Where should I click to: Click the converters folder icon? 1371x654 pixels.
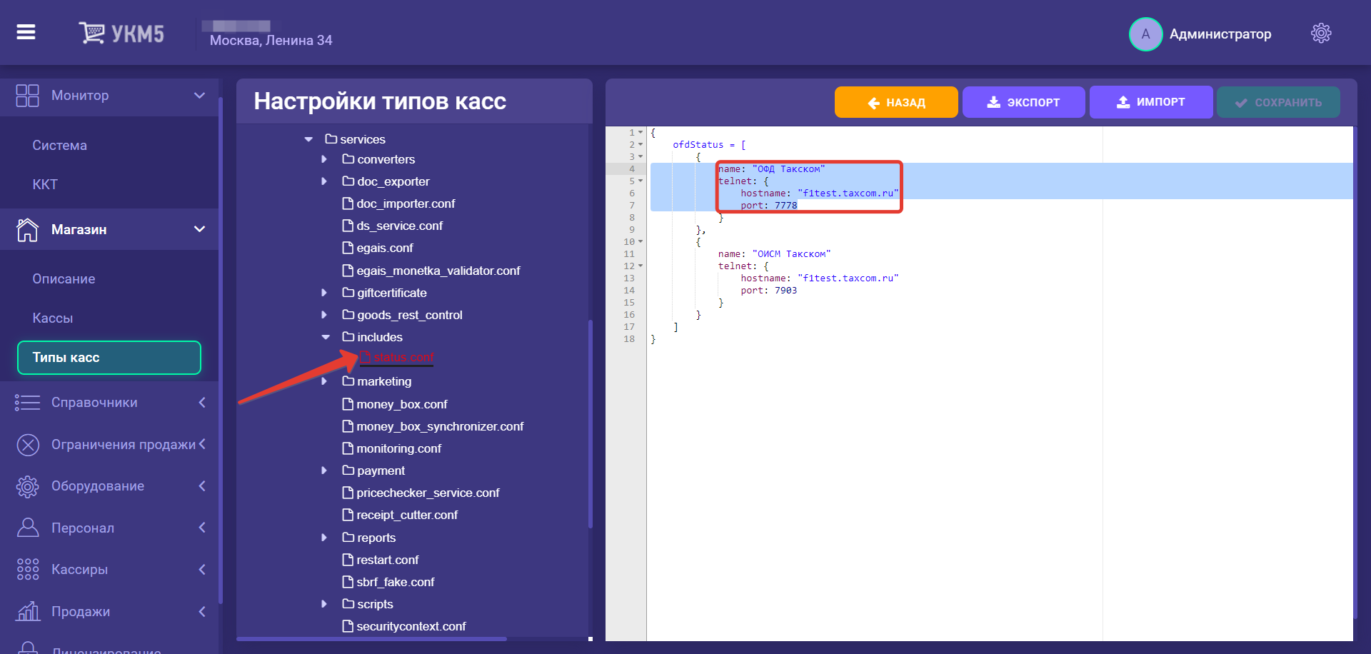pyautogui.click(x=348, y=159)
